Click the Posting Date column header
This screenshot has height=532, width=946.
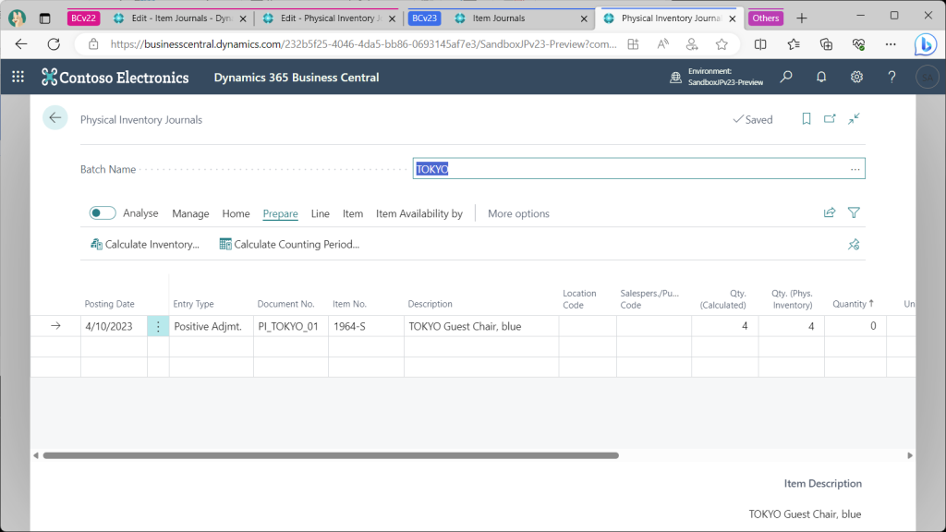tap(109, 304)
